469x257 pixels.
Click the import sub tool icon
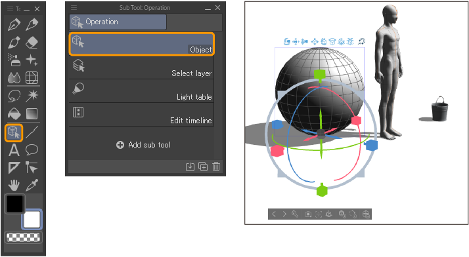[x=190, y=167]
